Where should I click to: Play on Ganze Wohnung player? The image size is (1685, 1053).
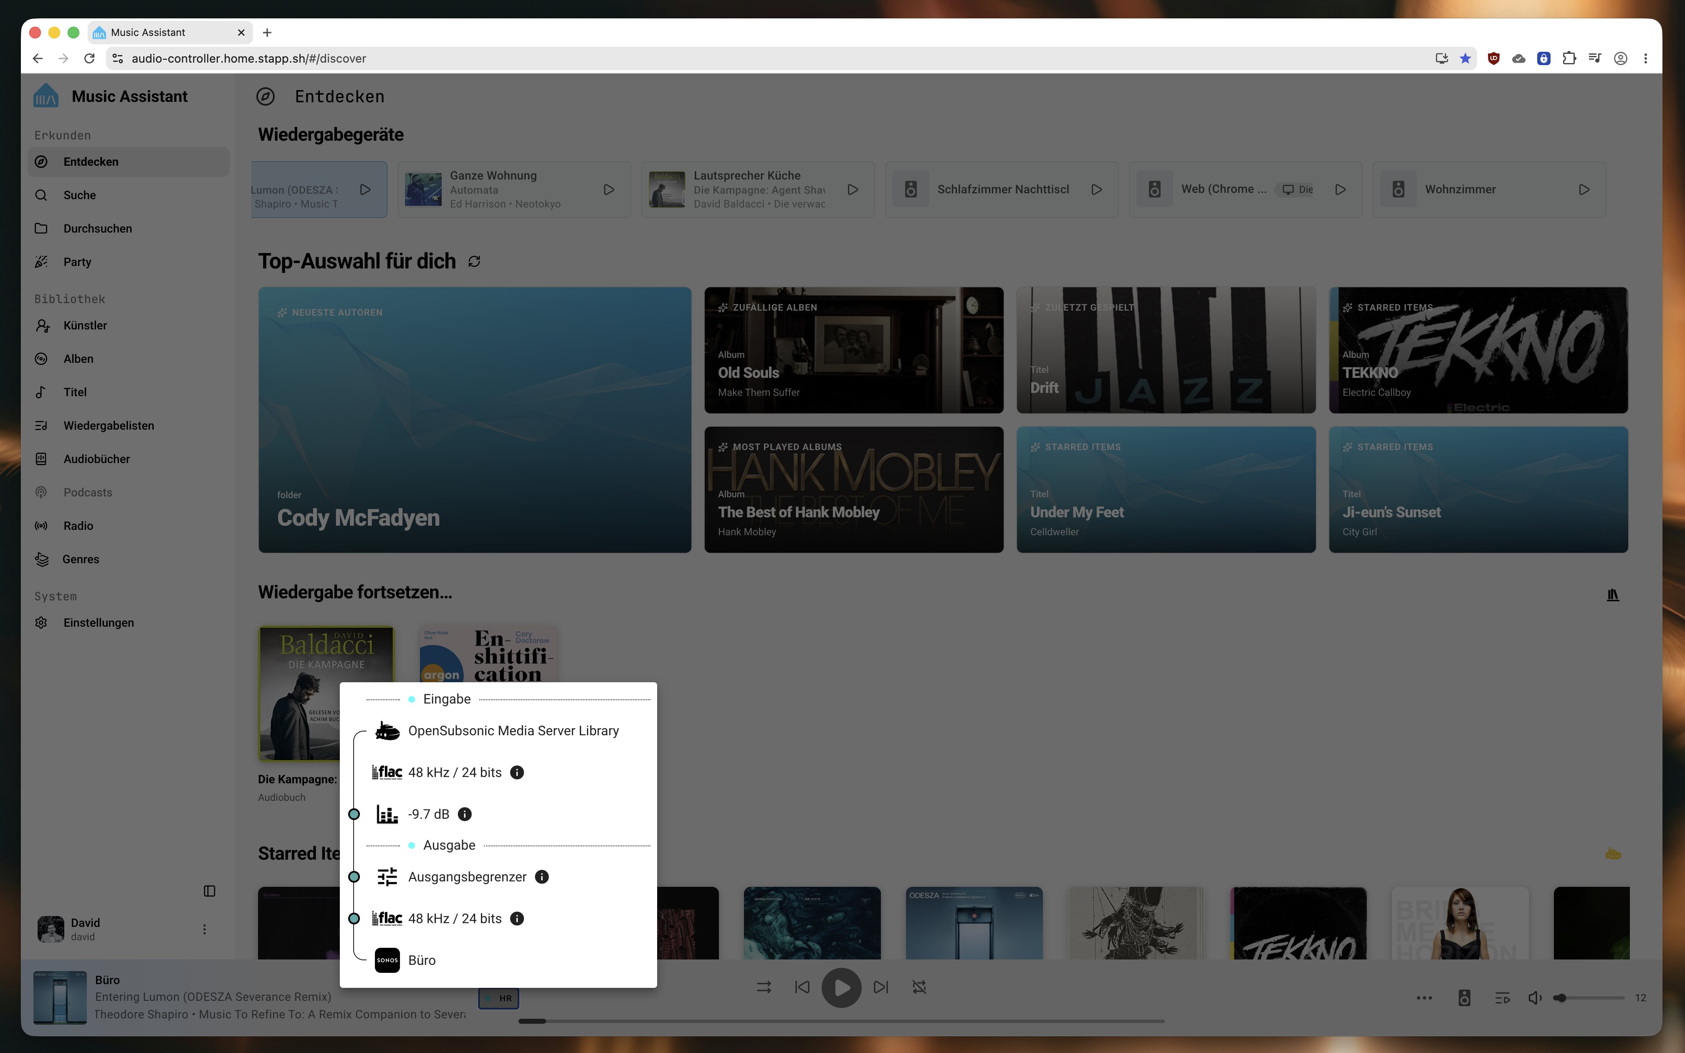point(609,190)
